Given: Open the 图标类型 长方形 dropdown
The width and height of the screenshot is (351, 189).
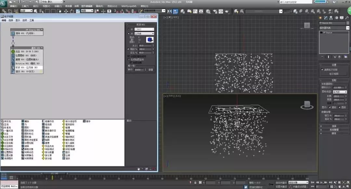Looking at the screenshot, I should tap(340, 92).
